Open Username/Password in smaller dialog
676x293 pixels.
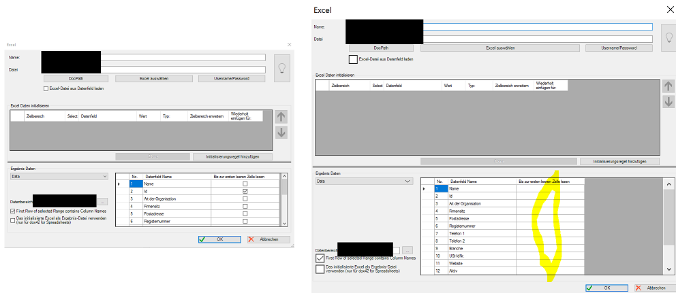click(x=231, y=79)
